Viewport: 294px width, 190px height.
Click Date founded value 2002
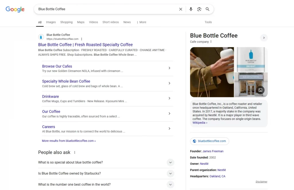click(x=212, y=158)
